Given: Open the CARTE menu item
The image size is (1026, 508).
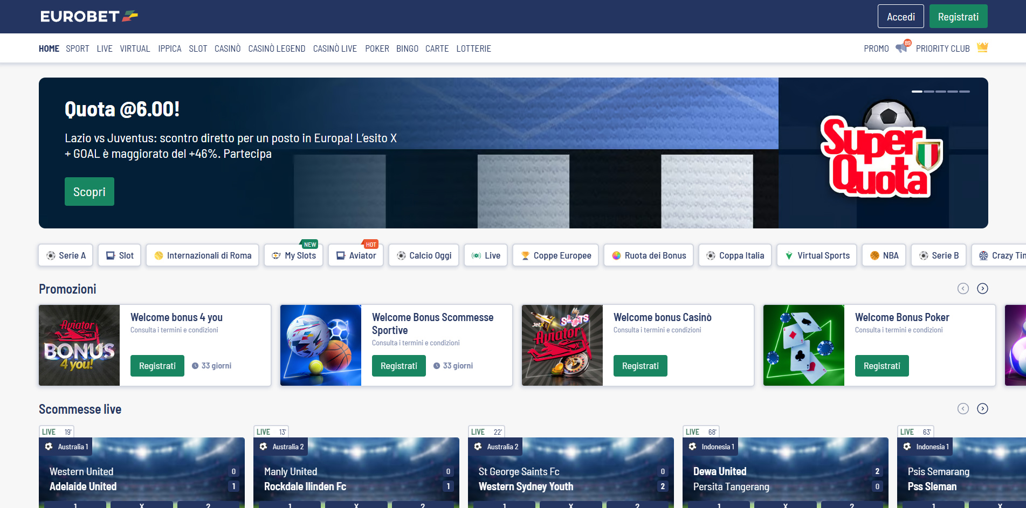Looking at the screenshot, I should coord(437,48).
